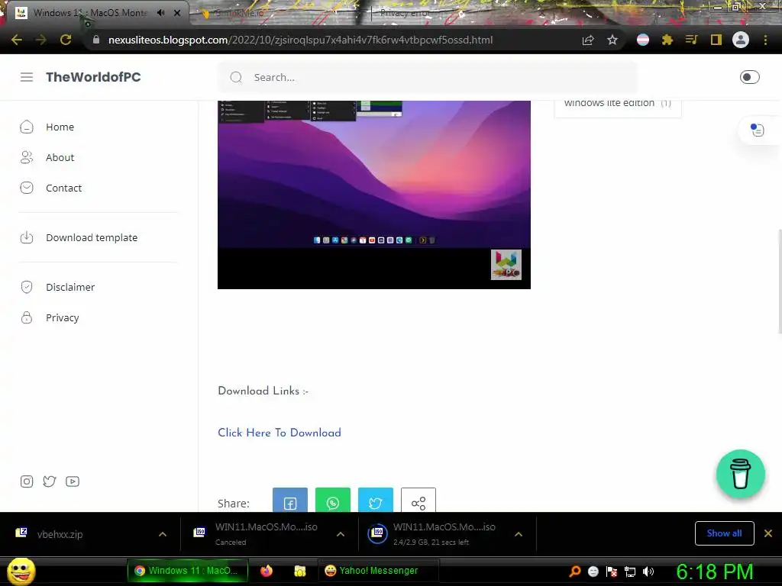This screenshot has width=782, height=586.
Task: Open the YouTube icon in sidebar
Action: (x=73, y=481)
